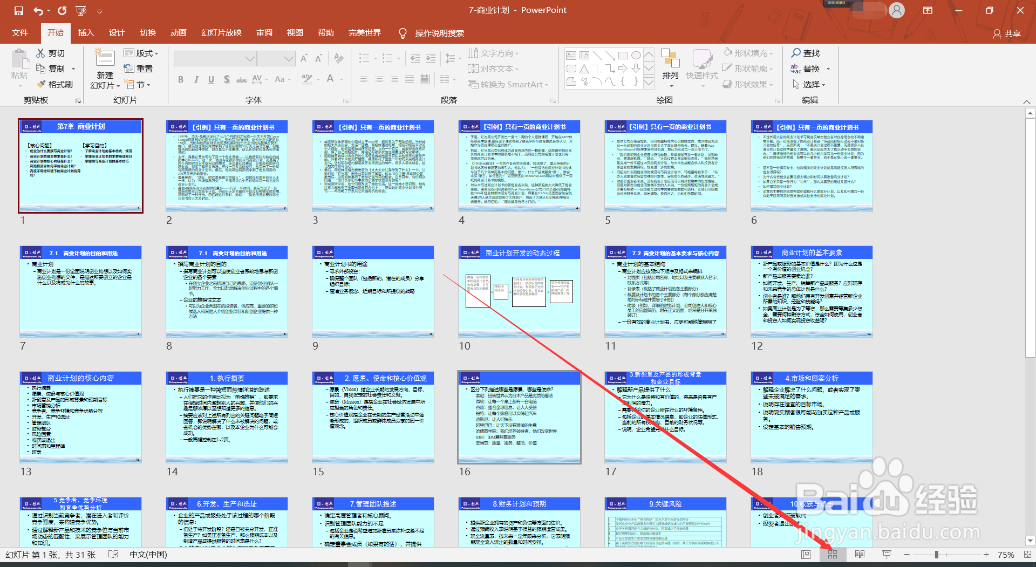Open the 排列 (arrange) dropdown
The height and width of the screenshot is (567, 1036).
[x=671, y=69]
